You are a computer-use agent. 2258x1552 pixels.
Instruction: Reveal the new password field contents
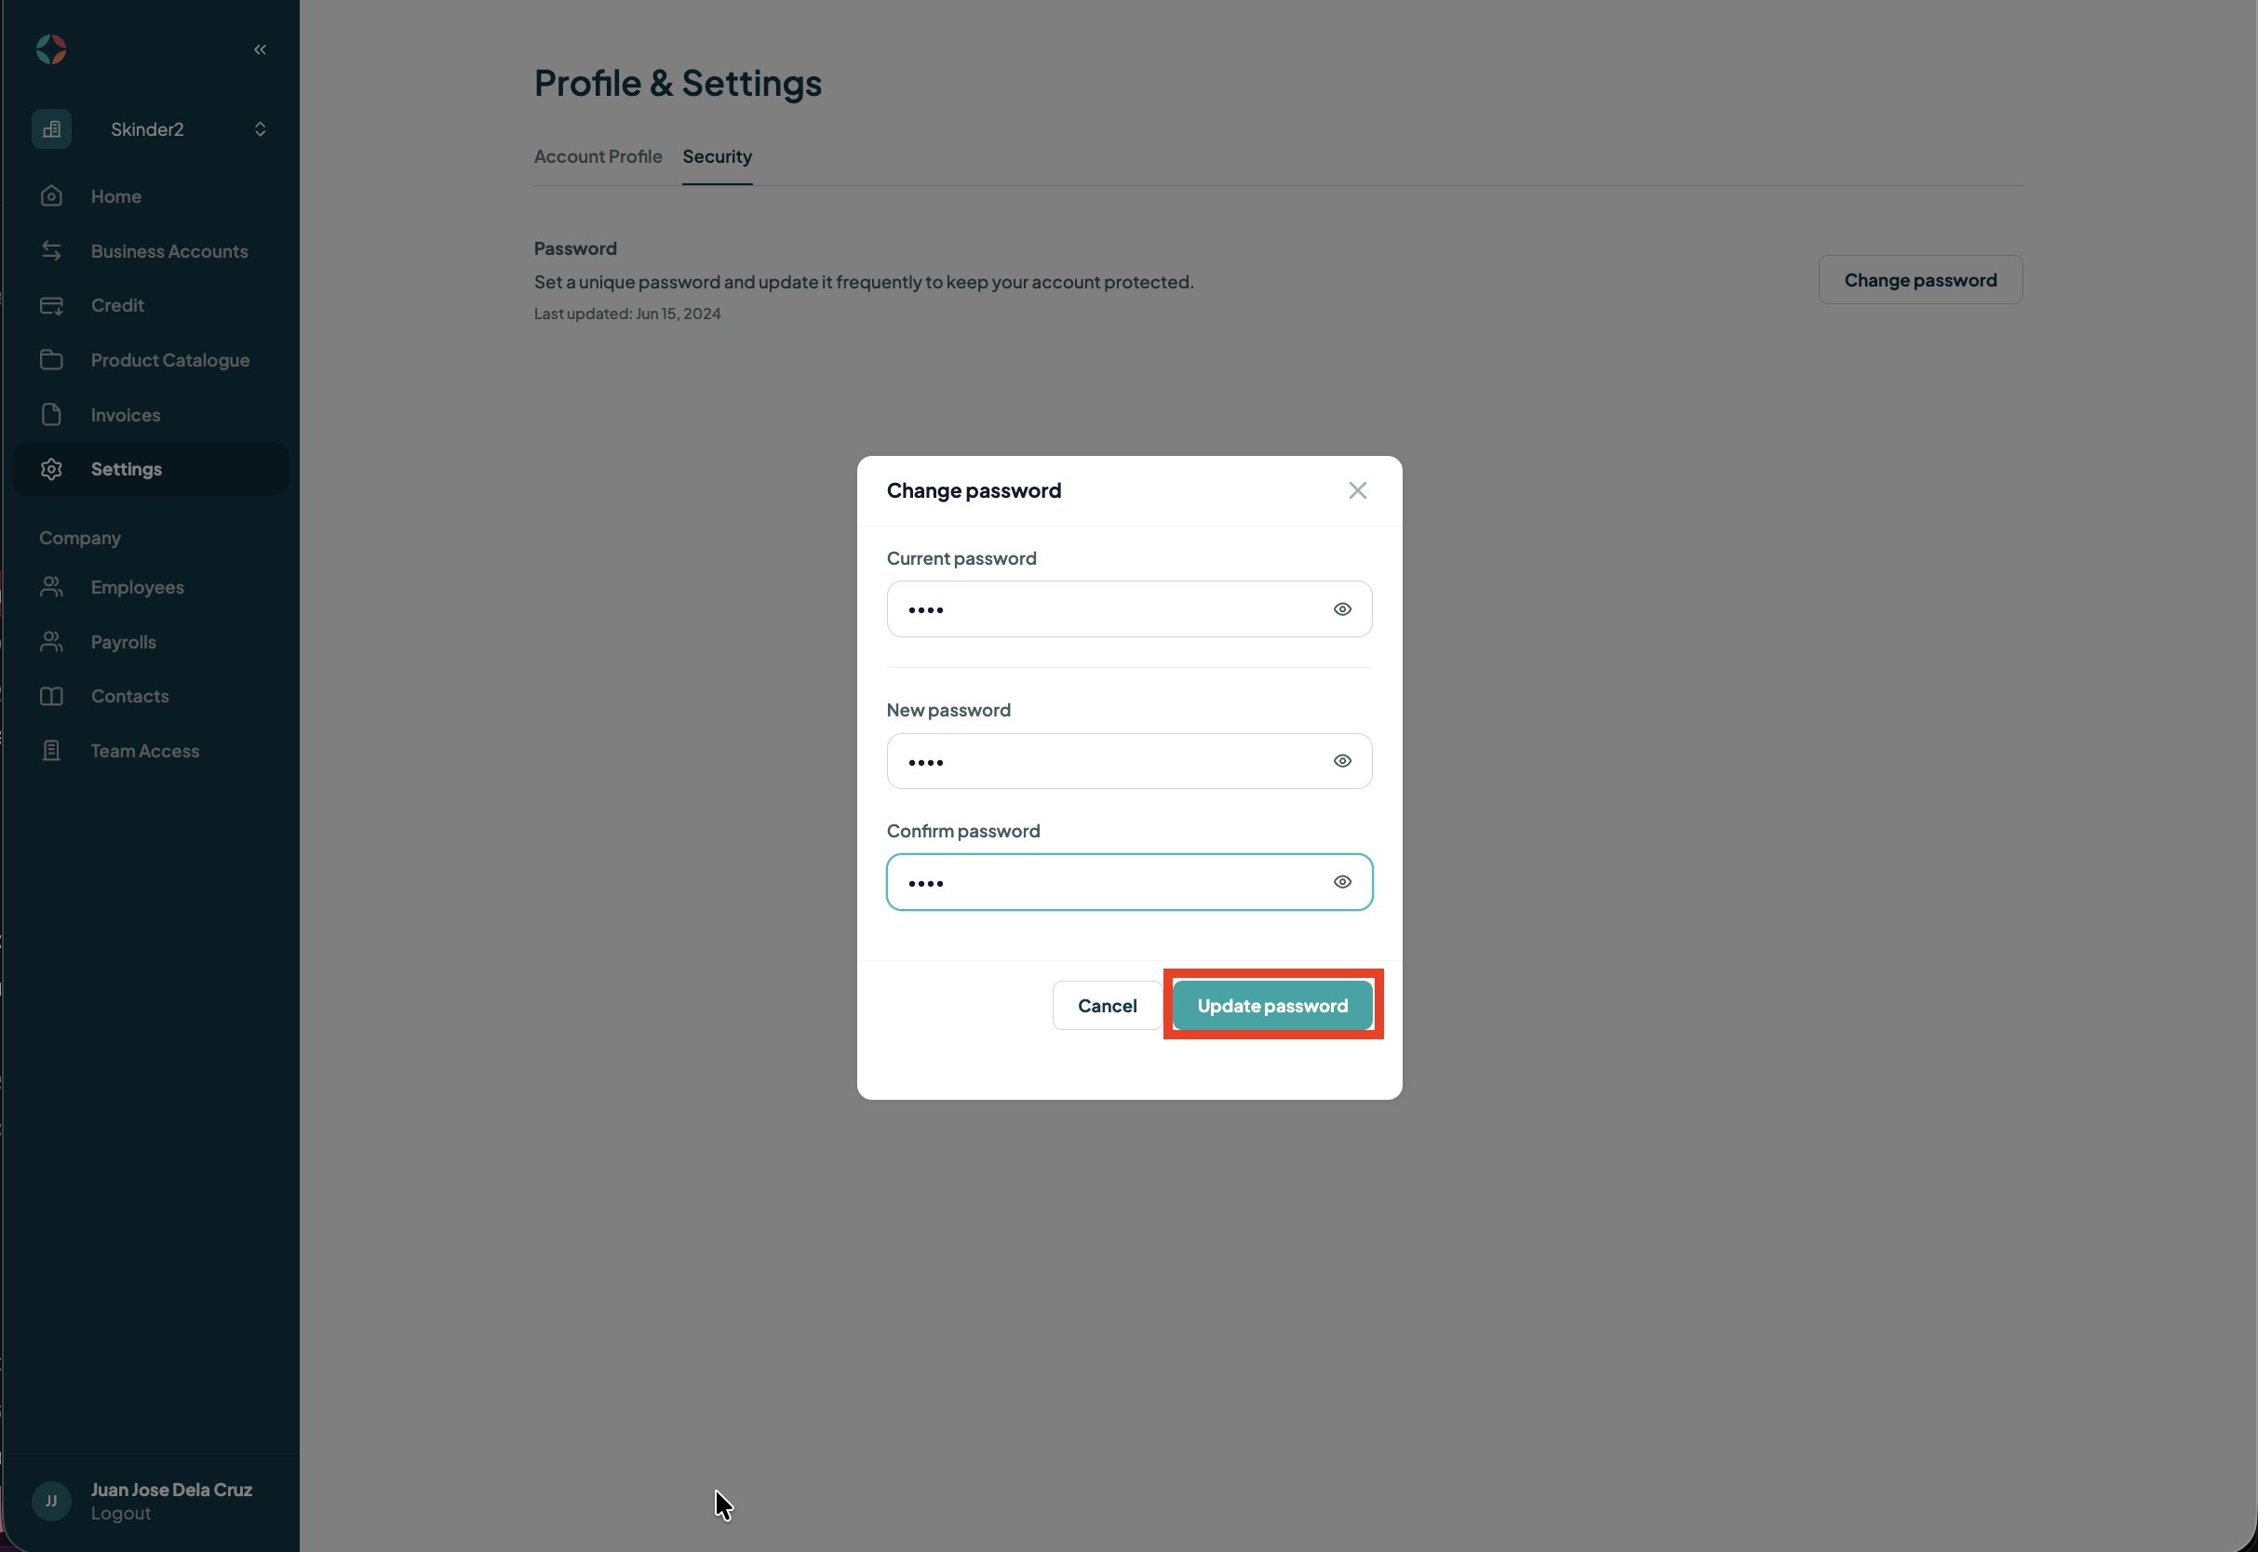pyautogui.click(x=1342, y=761)
